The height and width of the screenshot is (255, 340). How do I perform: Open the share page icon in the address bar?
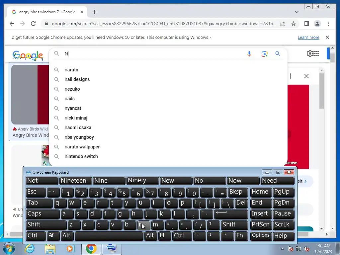click(x=283, y=24)
